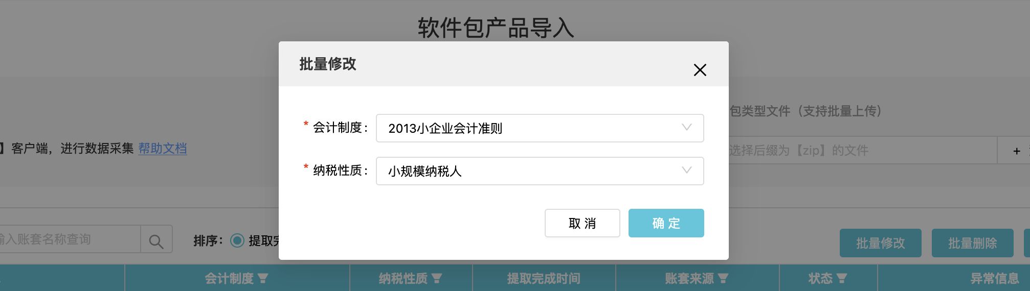Open the 帮助文档 link
Screen dimensions: 1030x291
pos(163,149)
